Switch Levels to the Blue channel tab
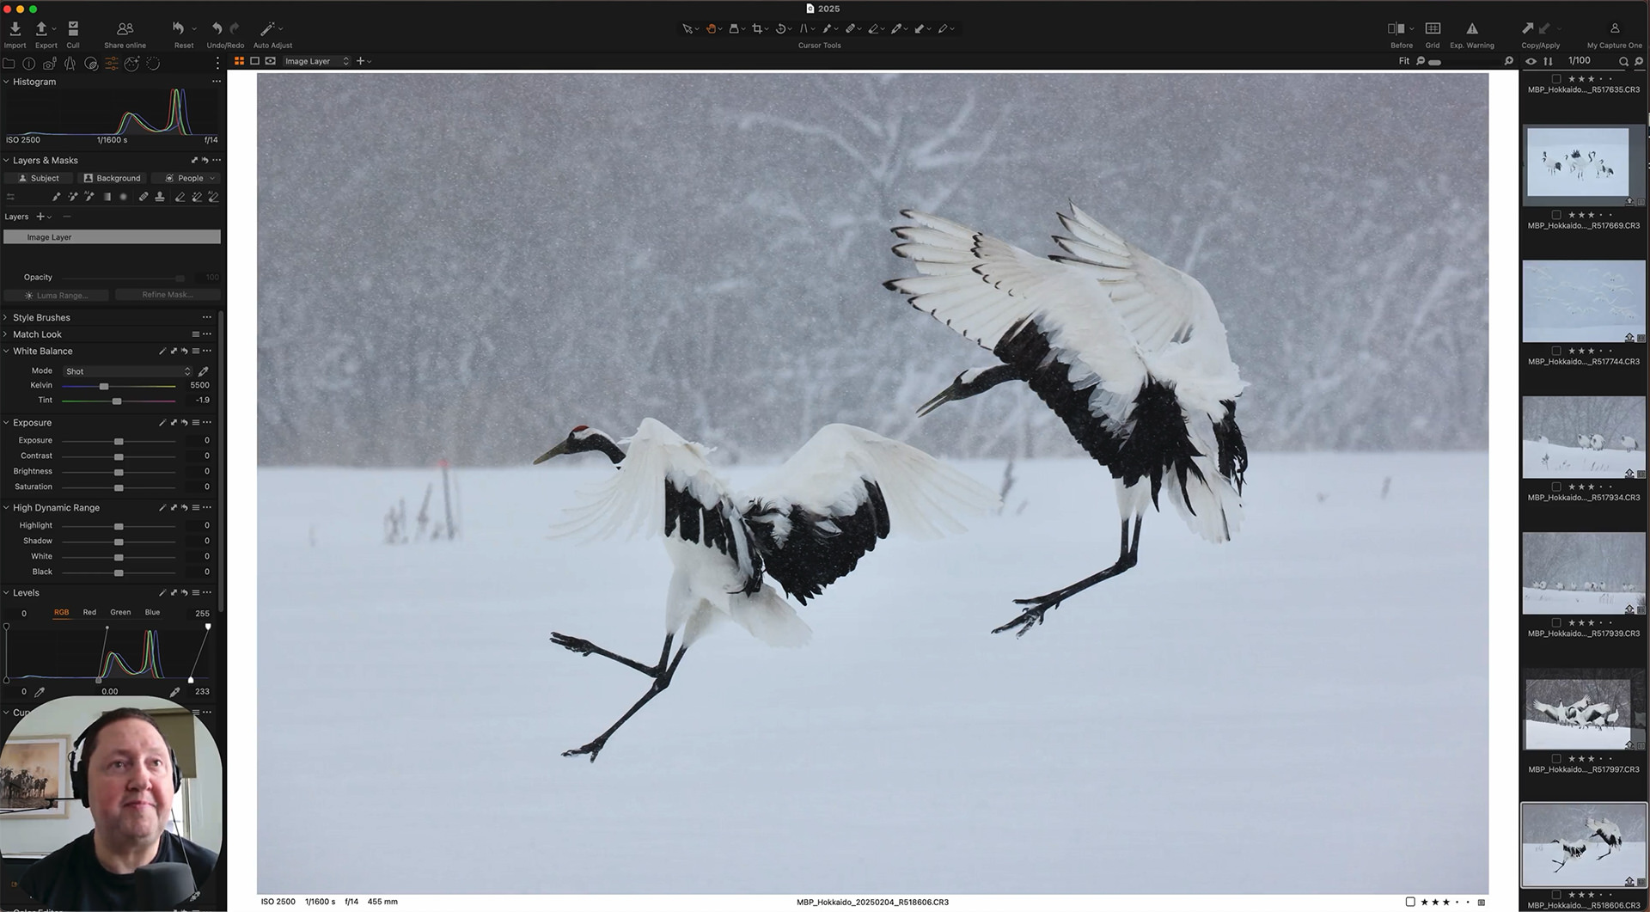 (152, 612)
